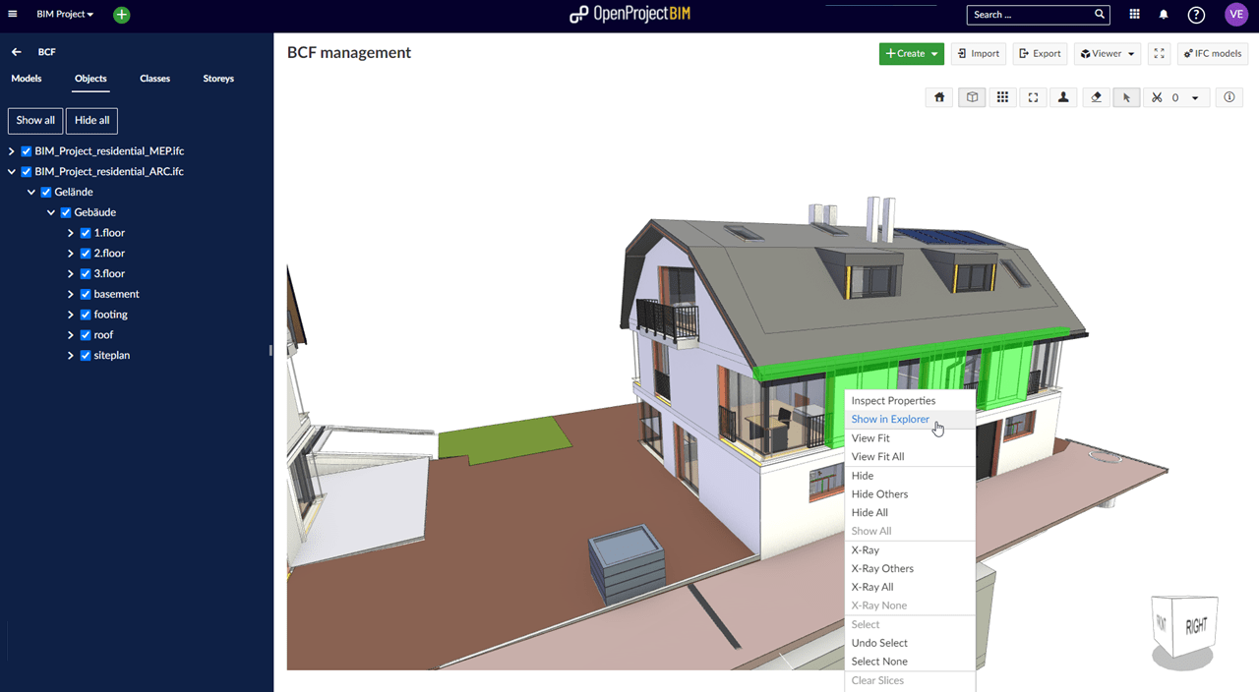Expand the 1.floor tree node
Screen dimensions: 1259x692
click(x=71, y=233)
